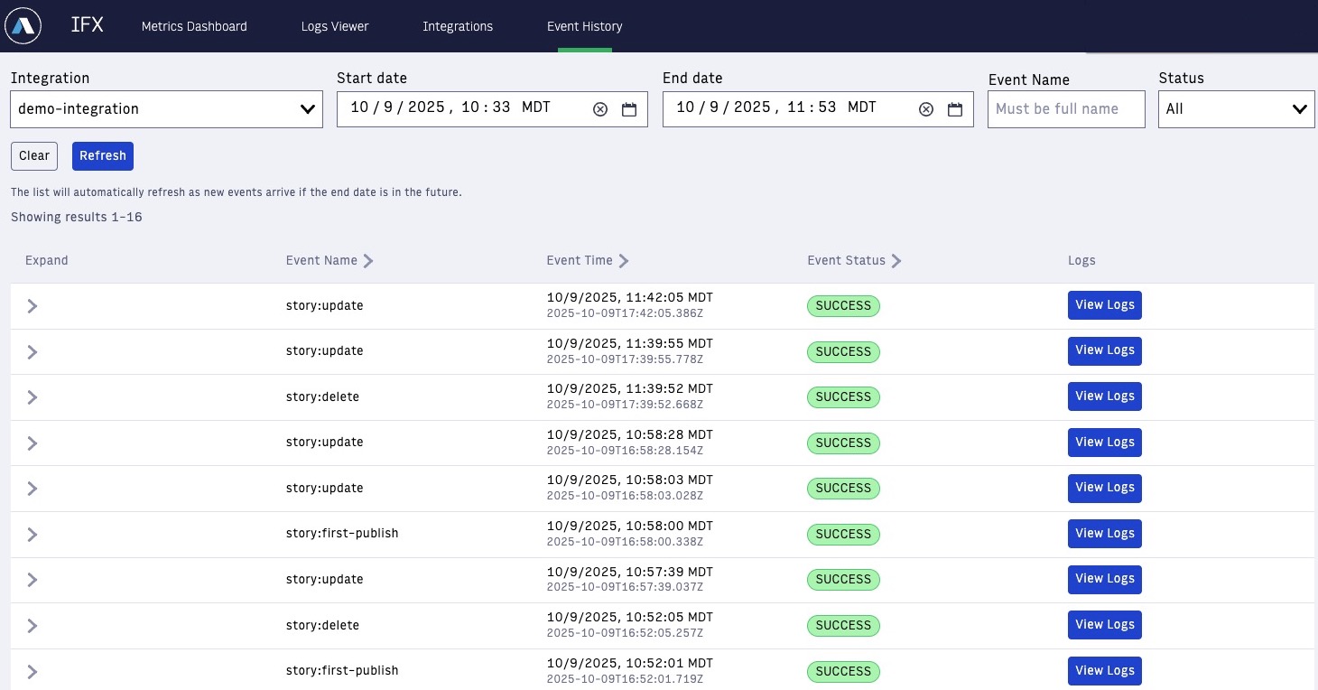Sort by Event Time column arrow
The height and width of the screenshot is (690, 1318).
pyautogui.click(x=624, y=261)
